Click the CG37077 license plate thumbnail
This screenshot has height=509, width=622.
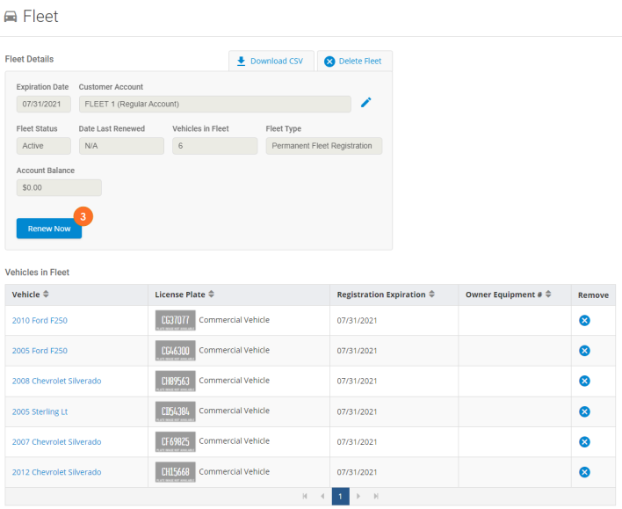[176, 320]
